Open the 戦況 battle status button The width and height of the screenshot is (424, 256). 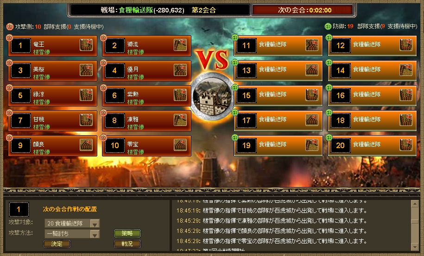(x=127, y=244)
